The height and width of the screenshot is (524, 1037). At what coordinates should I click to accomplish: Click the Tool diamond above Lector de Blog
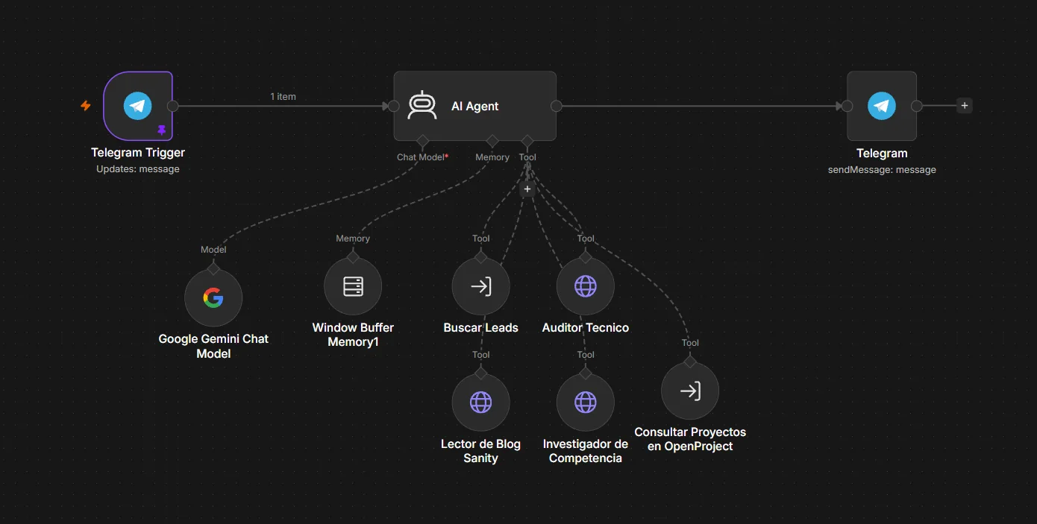click(481, 373)
